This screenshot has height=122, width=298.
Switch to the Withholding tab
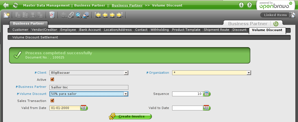pos(160,30)
